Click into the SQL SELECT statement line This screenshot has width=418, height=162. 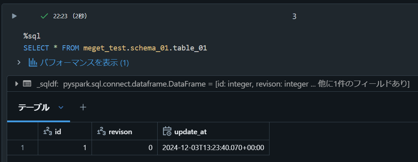point(115,48)
